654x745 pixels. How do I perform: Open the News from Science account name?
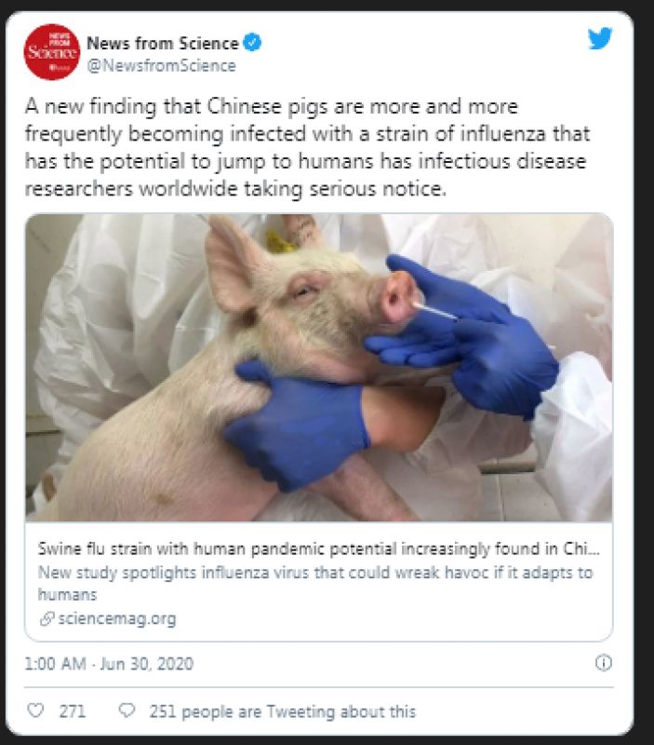(163, 43)
